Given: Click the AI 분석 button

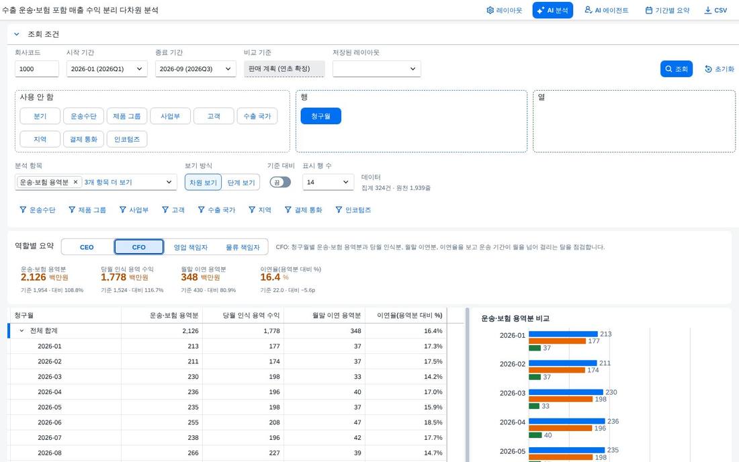Looking at the screenshot, I should point(552,10).
